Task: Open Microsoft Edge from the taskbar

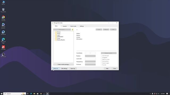Action: (31, 94)
